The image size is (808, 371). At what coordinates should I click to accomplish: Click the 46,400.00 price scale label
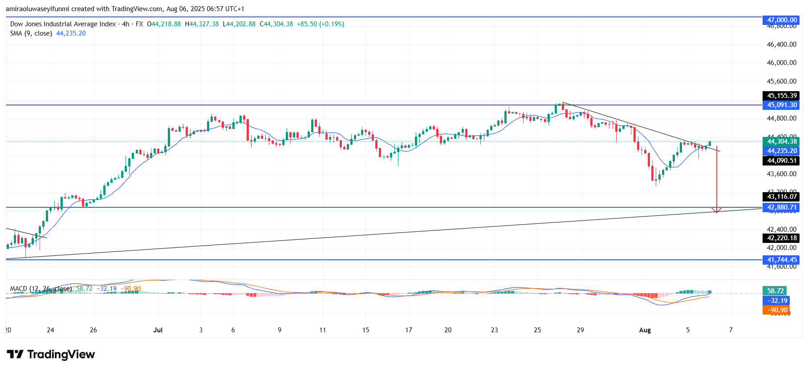(782, 44)
